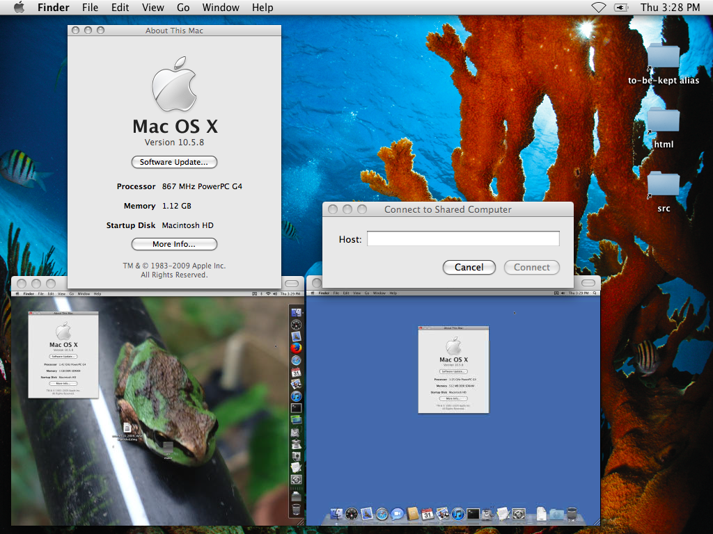Image resolution: width=713 pixels, height=534 pixels.
Task: Click the Connect button
Action: tap(532, 267)
